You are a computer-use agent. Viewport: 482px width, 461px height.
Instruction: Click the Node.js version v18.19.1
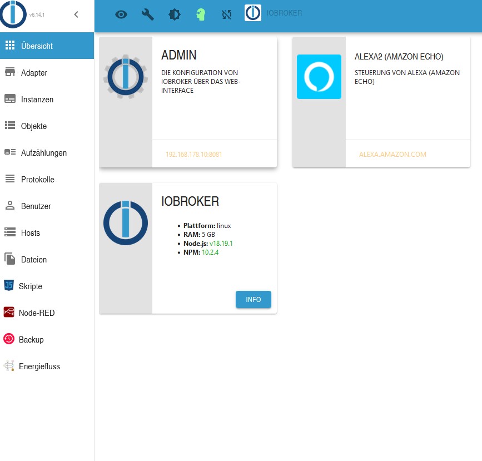pyautogui.click(x=221, y=243)
